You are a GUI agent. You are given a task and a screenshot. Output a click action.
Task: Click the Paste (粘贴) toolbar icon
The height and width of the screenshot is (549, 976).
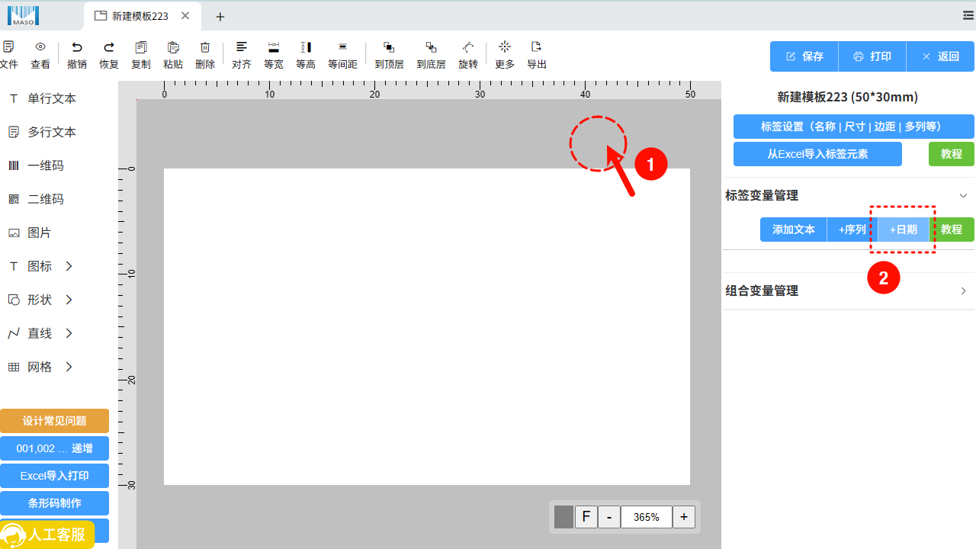pos(173,47)
